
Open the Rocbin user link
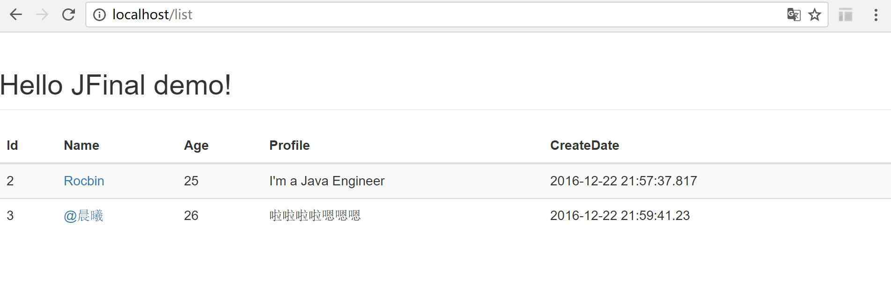pos(84,181)
